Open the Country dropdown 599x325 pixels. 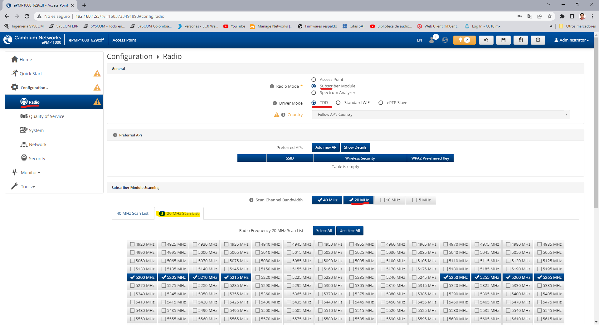click(441, 115)
